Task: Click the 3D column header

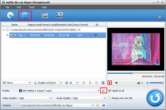Action: coord(97,25)
